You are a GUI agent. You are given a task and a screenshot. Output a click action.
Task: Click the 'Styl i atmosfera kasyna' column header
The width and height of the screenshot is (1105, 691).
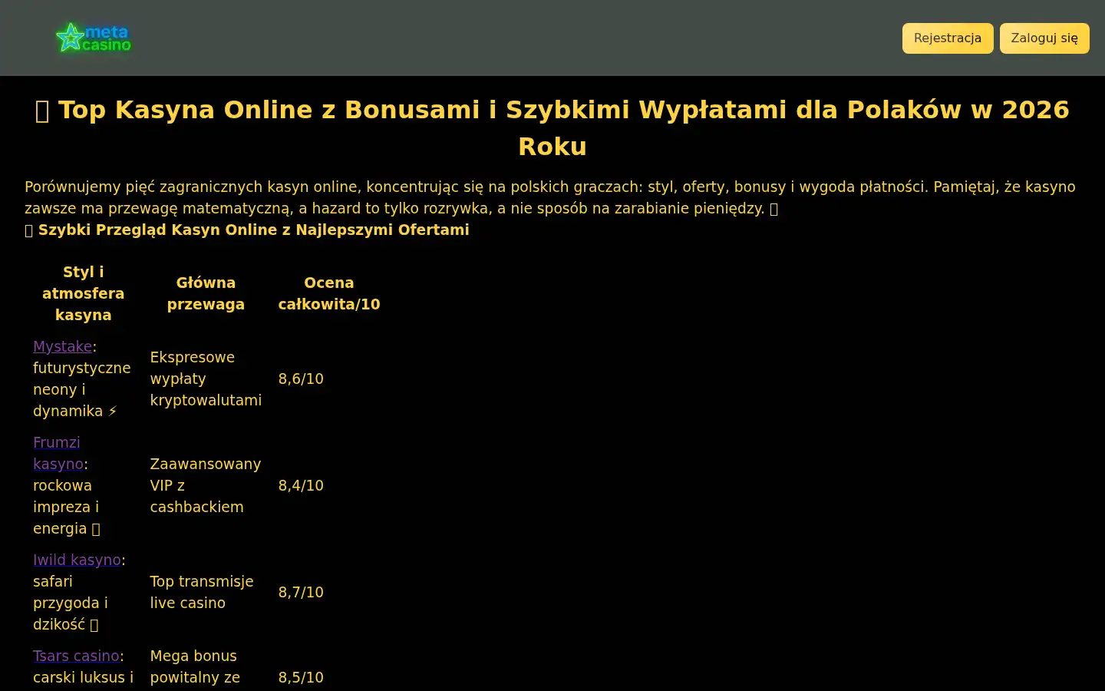click(x=83, y=293)
